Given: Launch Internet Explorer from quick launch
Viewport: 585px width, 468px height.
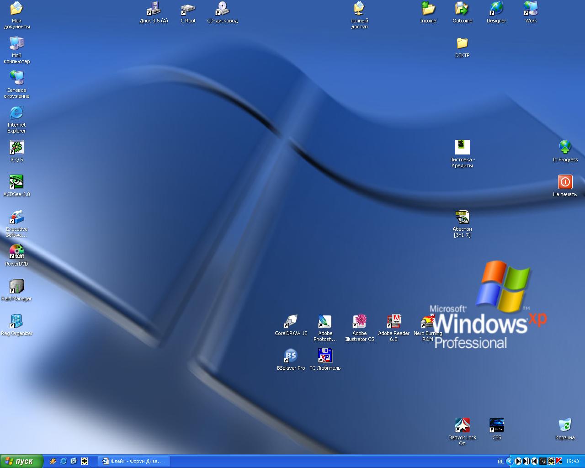Looking at the screenshot, I should pyautogui.click(x=64, y=461).
